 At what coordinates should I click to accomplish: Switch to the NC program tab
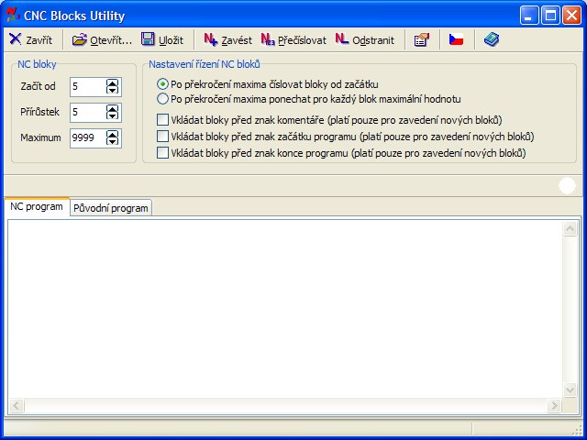pyautogui.click(x=37, y=206)
